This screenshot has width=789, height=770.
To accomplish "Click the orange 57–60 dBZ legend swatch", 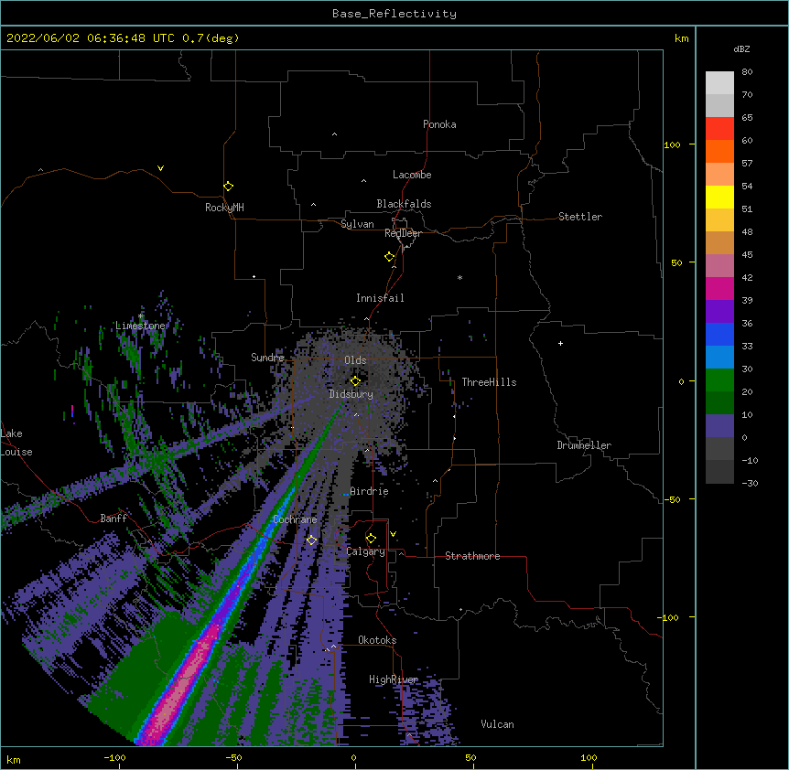I will (x=719, y=151).
